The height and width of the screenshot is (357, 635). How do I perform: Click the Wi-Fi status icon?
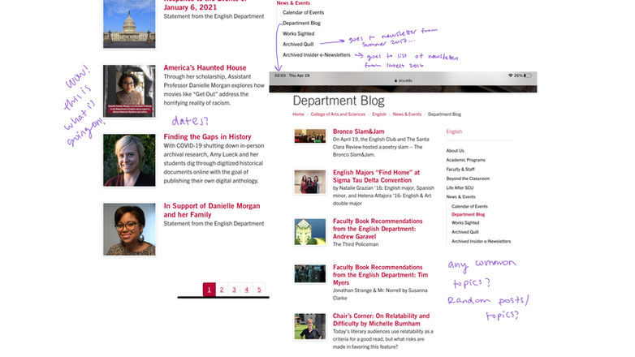tap(510, 75)
